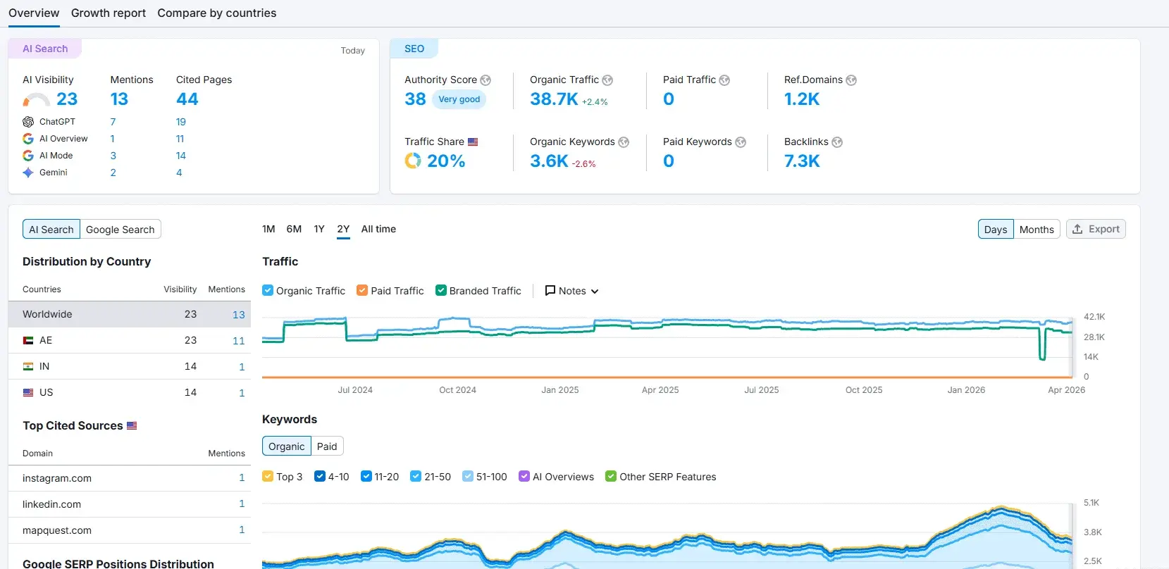Click the globe icon beside Authority Score
The width and height of the screenshot is (1169, 569).
(485, 80)
